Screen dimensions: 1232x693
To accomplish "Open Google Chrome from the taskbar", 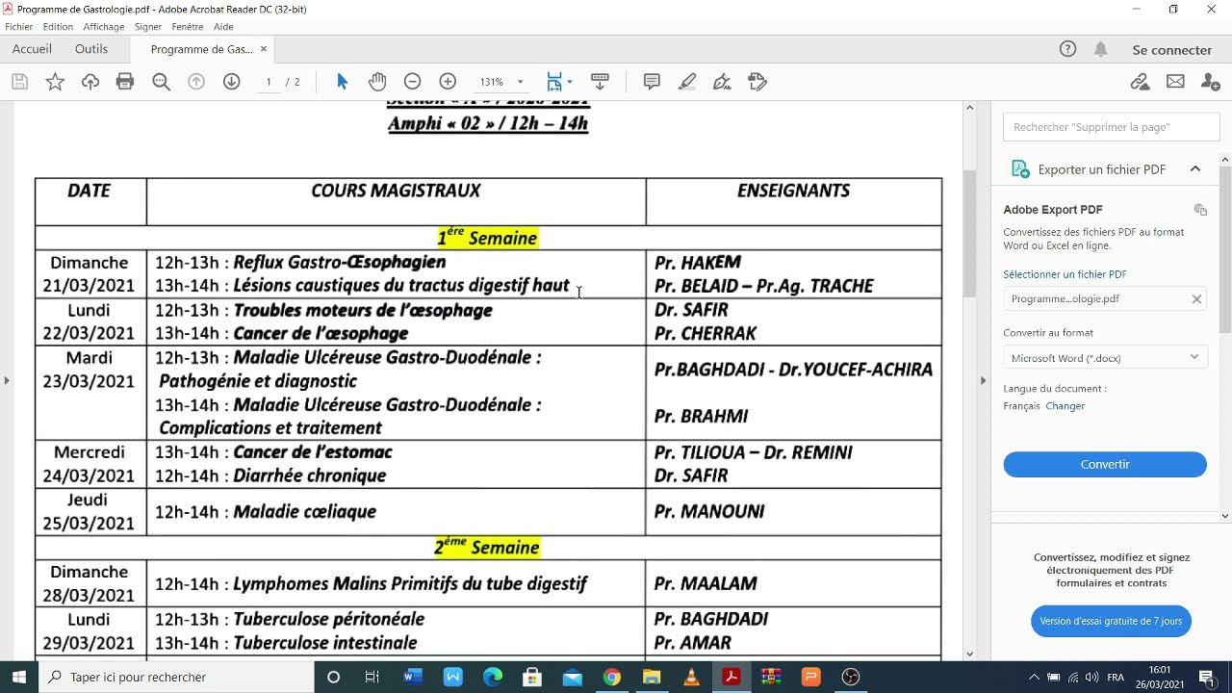I will coord(611,678).
